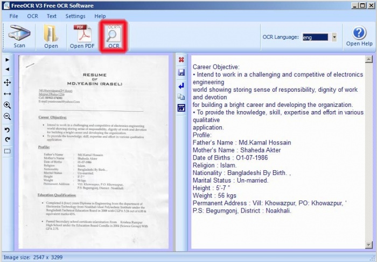Click the 'Father's Name : Md.Kamal Hossain' line
The image size is (377, 262).
[x=242, y=143]
